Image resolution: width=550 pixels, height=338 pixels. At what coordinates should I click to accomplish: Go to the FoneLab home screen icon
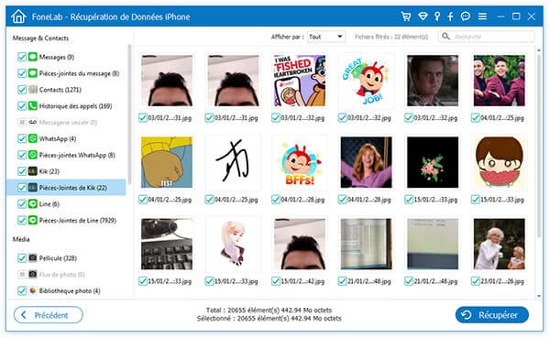(18, 16)
